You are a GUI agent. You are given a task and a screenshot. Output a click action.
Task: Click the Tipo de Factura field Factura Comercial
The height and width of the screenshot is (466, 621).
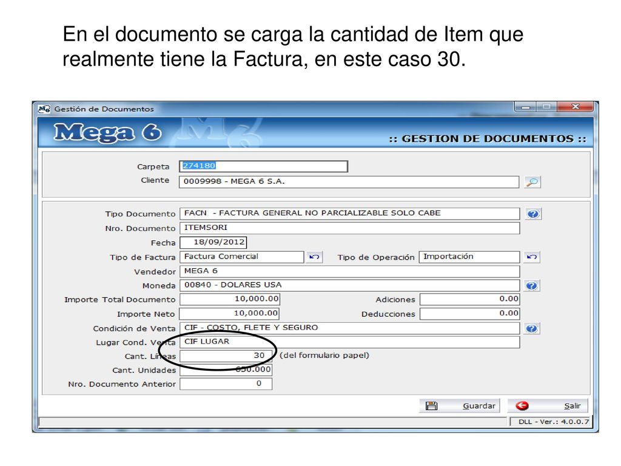242,257
